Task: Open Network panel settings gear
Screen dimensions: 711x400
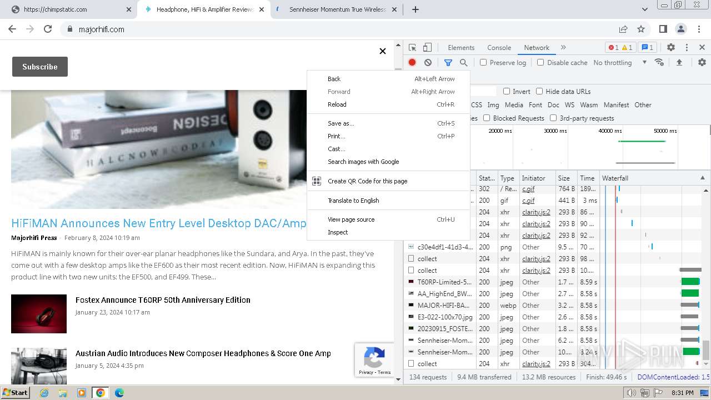Action: [702, 63]
